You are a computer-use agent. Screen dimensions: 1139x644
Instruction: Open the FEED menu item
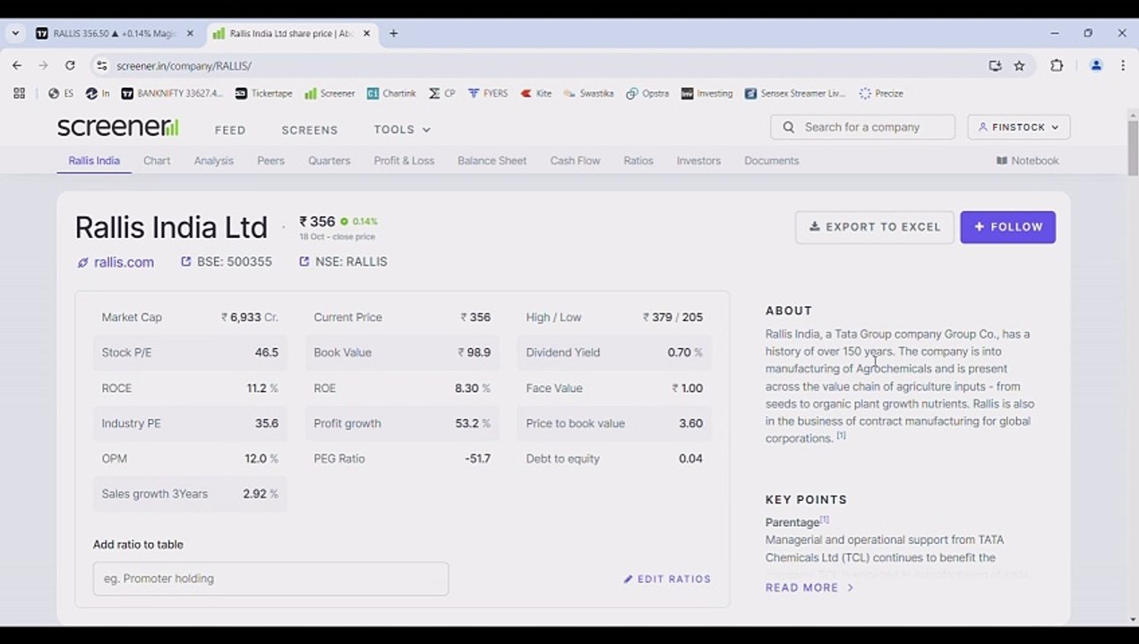230,130
